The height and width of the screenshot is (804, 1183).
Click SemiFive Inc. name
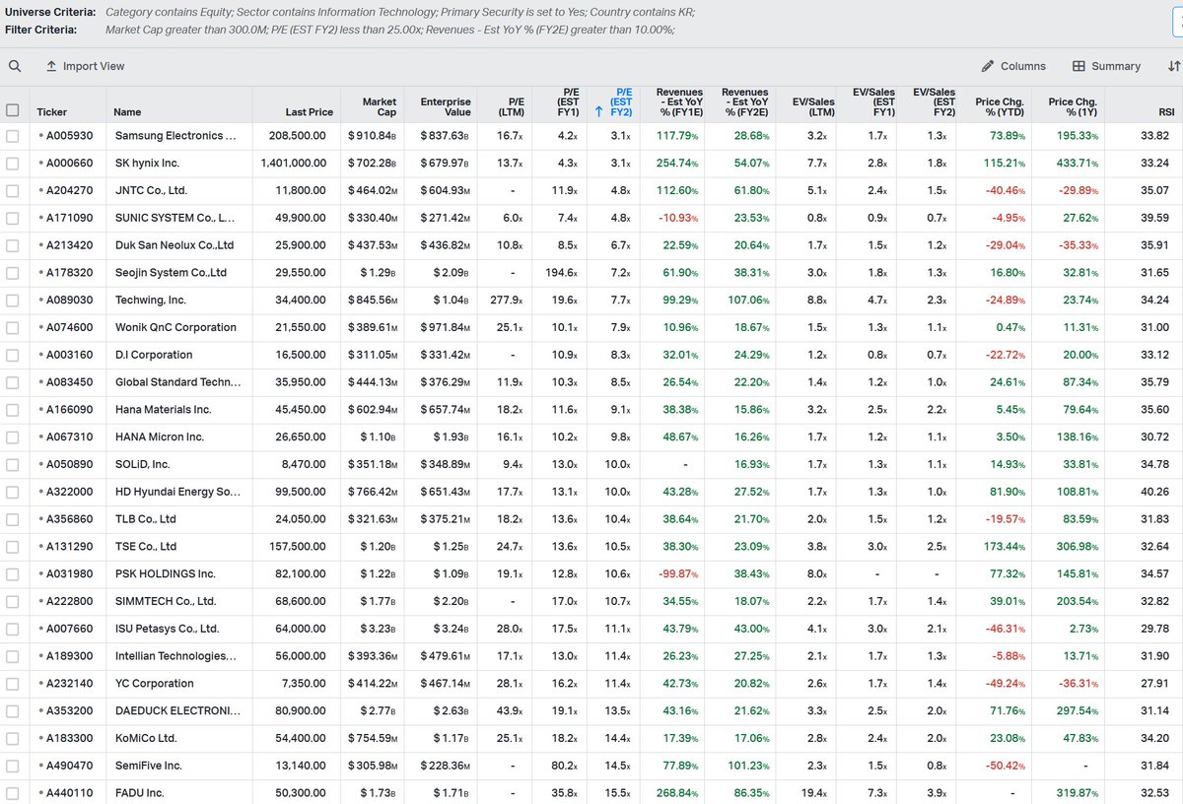click(x=148, y=766)
